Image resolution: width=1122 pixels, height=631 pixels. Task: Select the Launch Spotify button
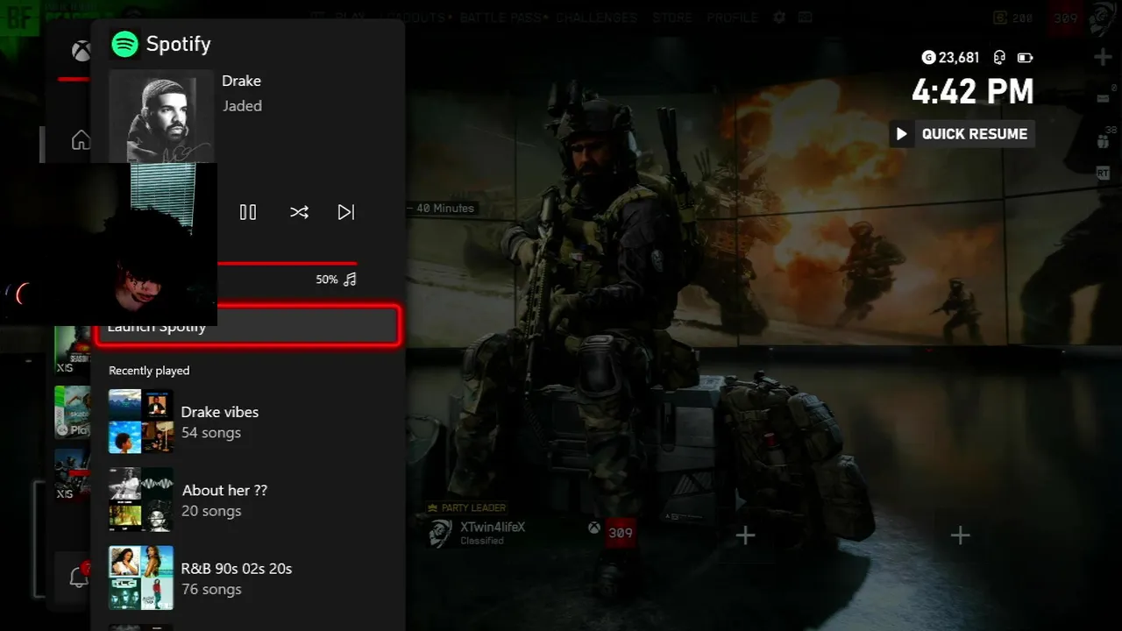248,325
